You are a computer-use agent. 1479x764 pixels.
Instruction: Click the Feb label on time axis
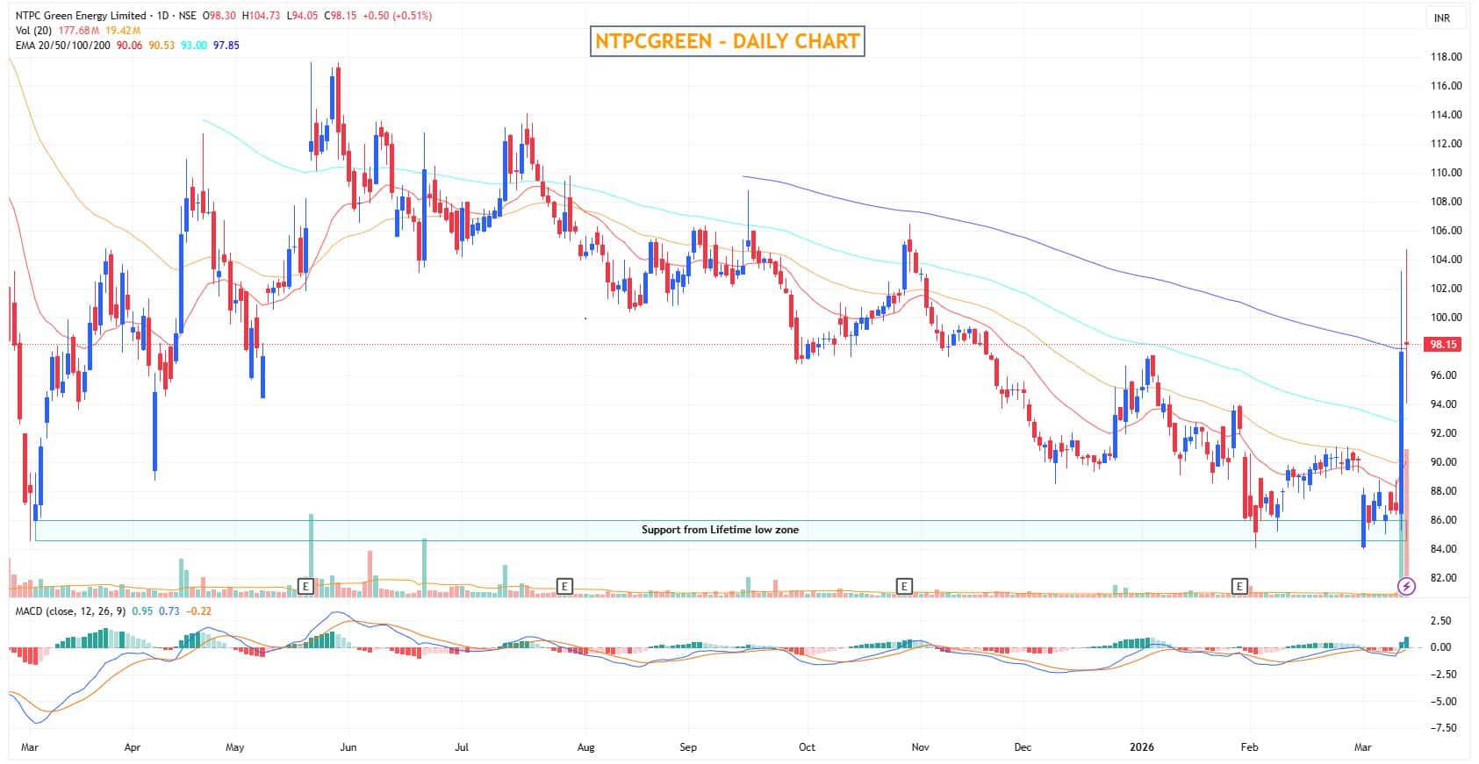click(x=1249, y=747)
